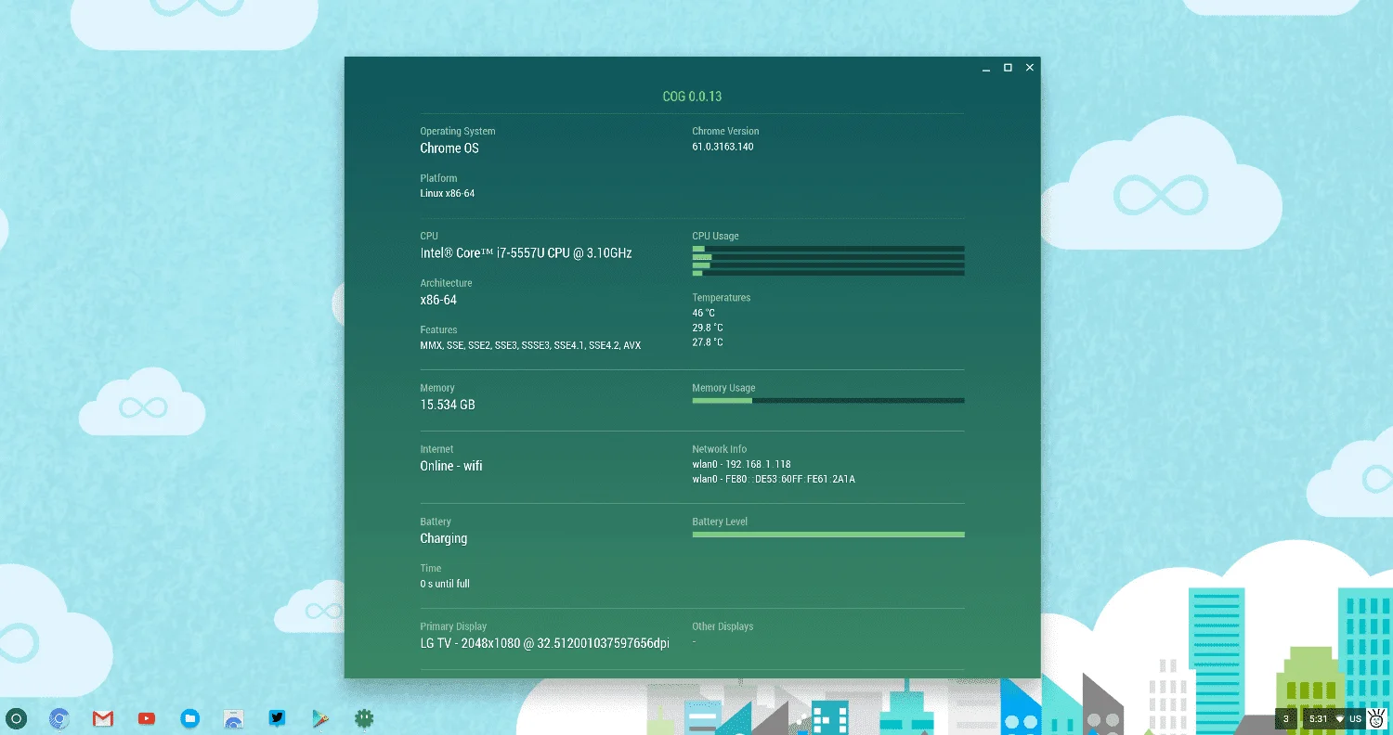The width and height of the screenshot is (1393, 735).
Task: Click the 'Temperatures' label
Action: click(x=722, y=298)
